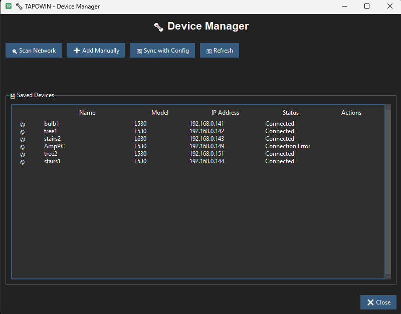401x314 pixels.
Task: Click the Status column header
Action: click(x=291, y=113)
